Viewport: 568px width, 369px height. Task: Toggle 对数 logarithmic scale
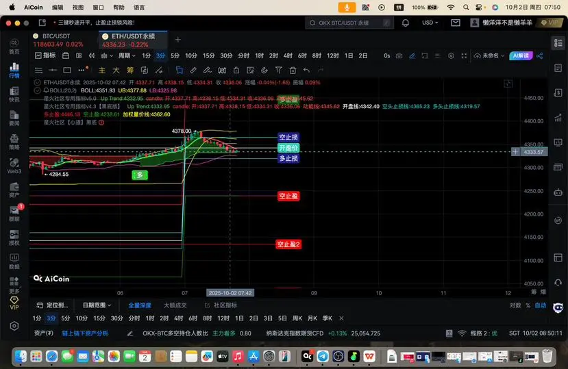point(515,305)
